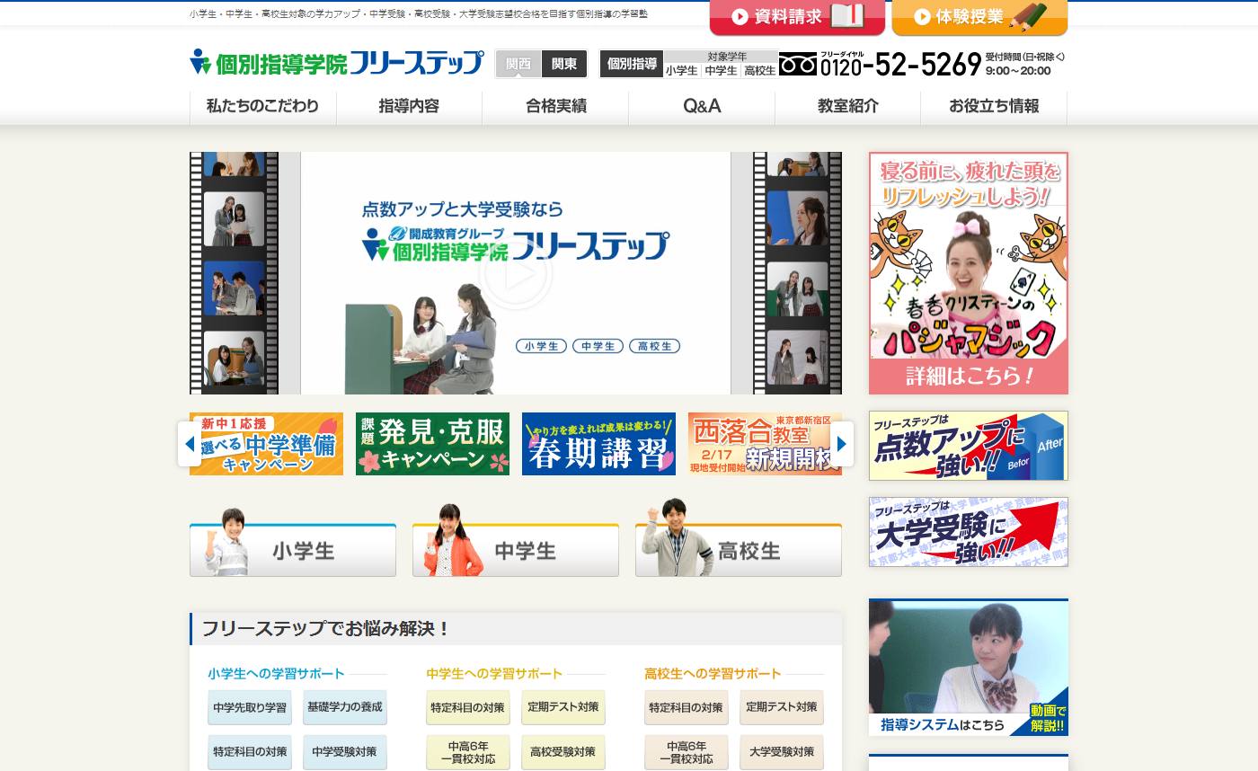
Task: Click 中学生 特定科目の対策 button
Action: pos(468,707)
